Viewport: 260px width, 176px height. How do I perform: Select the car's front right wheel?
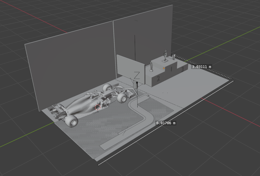click(x=122, y=98)
